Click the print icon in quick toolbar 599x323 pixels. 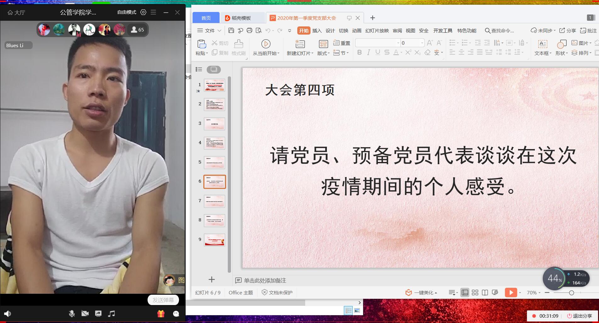tap(249, 31)
